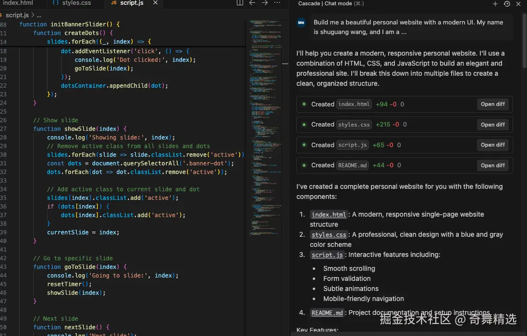Click the 'goToSlide(index);' call line

click(x=104, y=69)
